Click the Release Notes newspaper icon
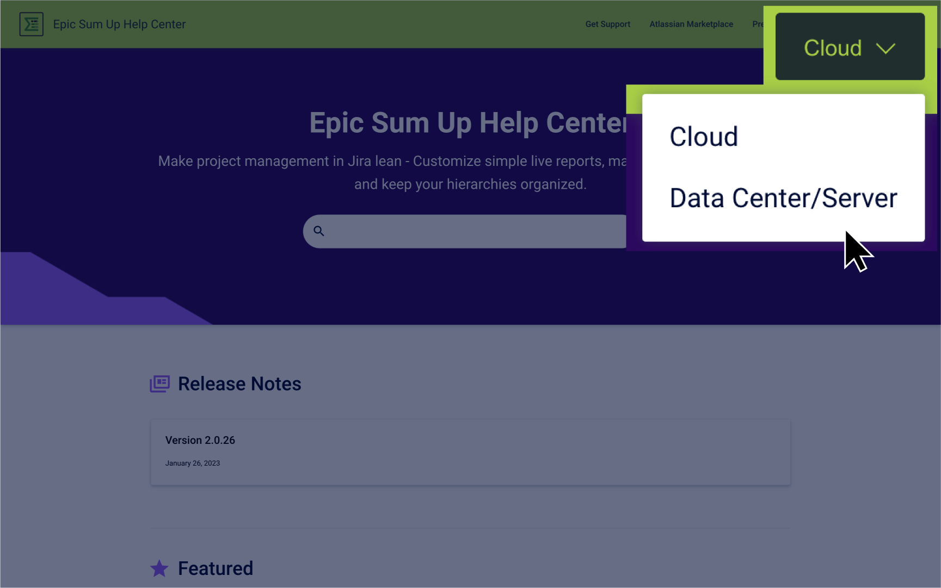 (x=159, y=384)
